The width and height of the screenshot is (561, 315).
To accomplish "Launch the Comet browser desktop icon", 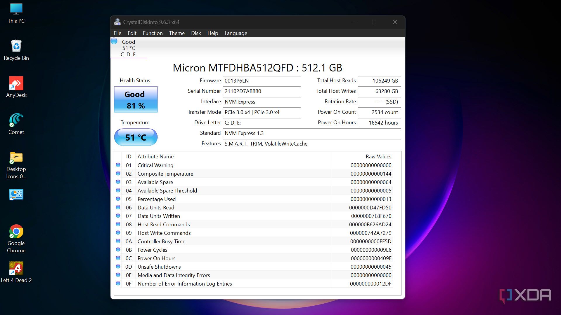I will [x=16, y=124].
